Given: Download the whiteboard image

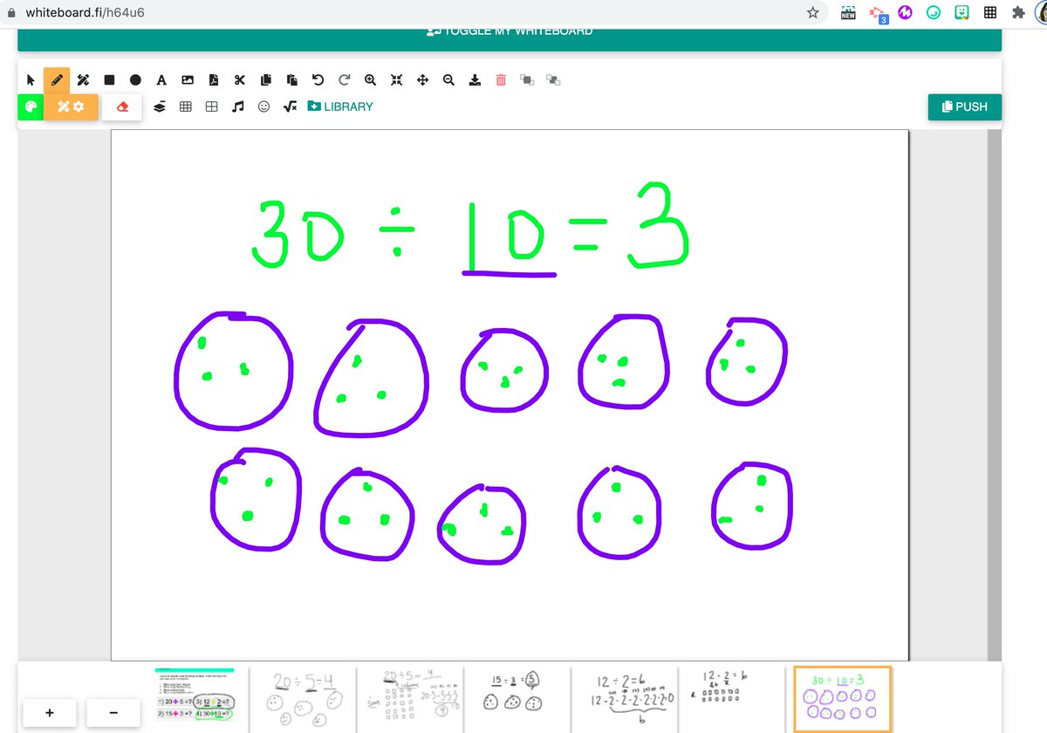Looking at the screenshot, I should click(x=475, y=79).
